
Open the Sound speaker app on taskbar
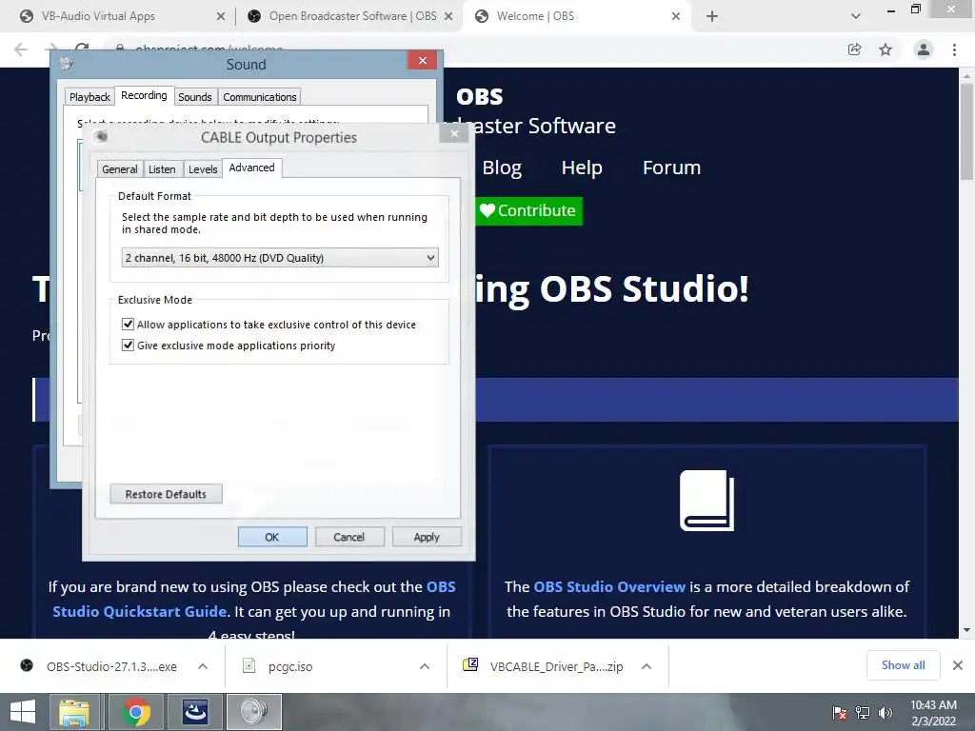pyautogui.click(x=253, y=712)
